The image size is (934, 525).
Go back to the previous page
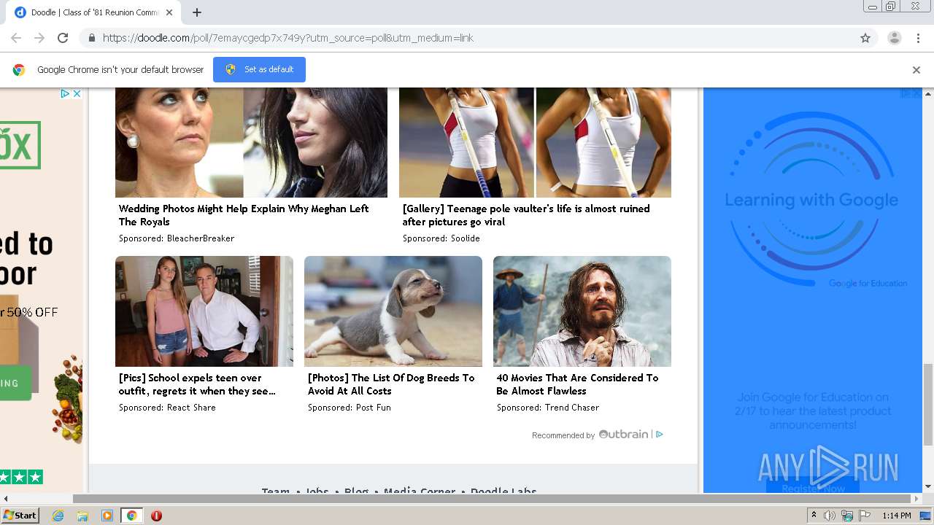(x=16, y=38)
